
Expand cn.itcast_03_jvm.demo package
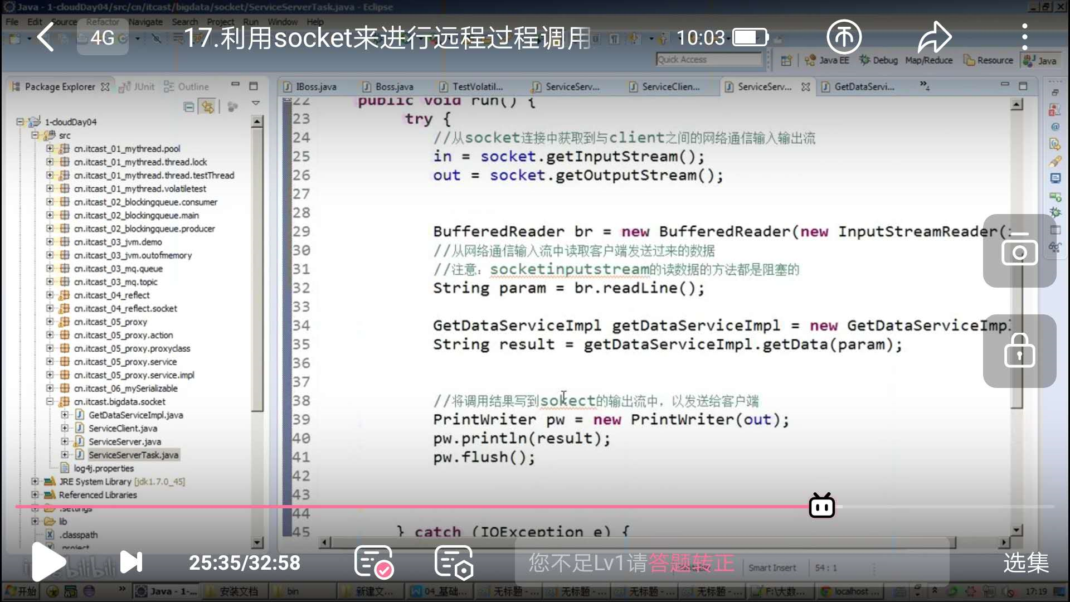pyautogui.click(x=50, y=241)
